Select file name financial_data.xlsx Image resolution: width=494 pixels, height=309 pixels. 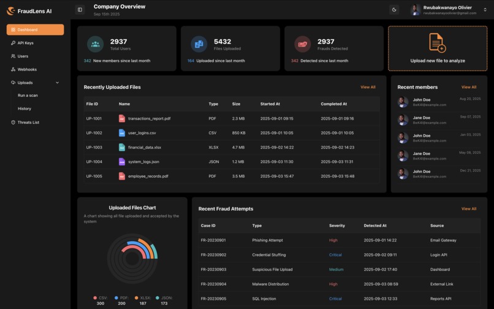point(145,147)
